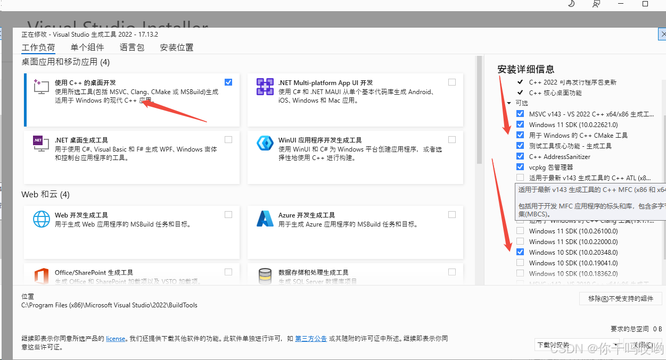Check the WinUI 应用程序开发生成工具 checkbox
The width and height of the screenshot is (666, 360).
pyautogui.click(x=452, y=139)
